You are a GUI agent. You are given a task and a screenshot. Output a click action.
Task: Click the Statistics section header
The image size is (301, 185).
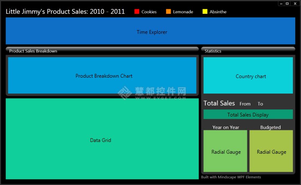248,51
